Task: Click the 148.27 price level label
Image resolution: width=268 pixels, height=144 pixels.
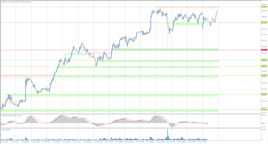Action: click(x=264, y=23)
